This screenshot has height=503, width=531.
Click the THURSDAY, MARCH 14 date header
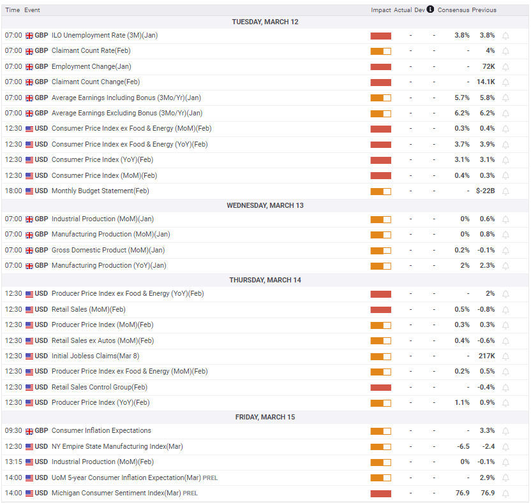click(265, 280)
